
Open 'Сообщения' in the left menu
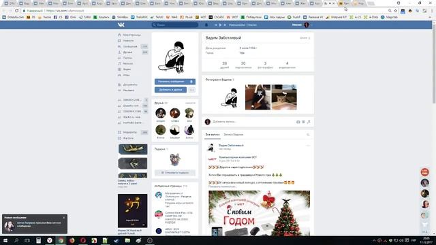point(130,46)
